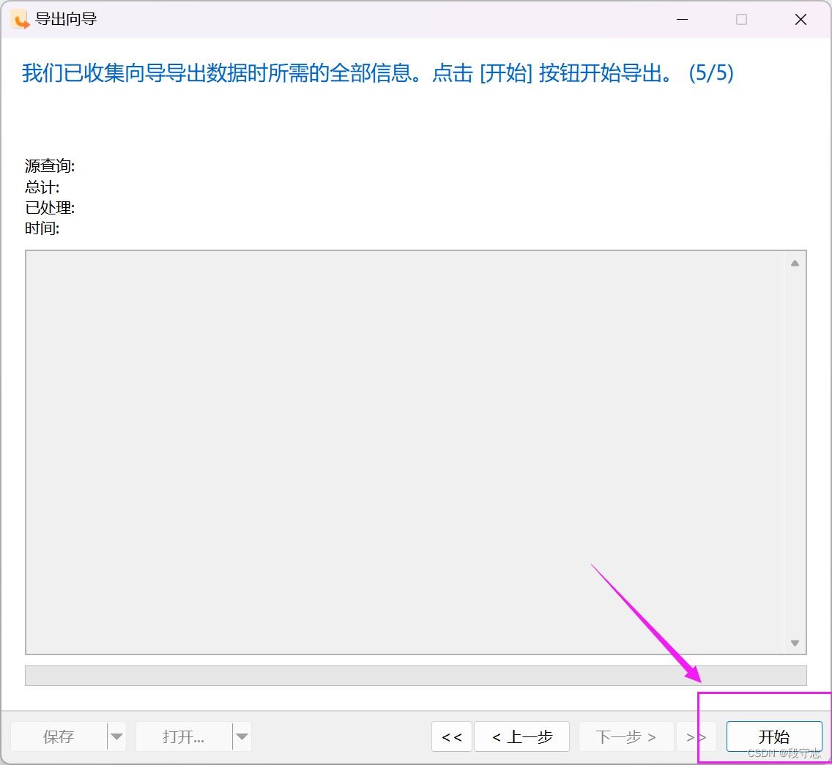Go back with the 上一步 button
832x765 pixels.
[x=521, y=736]
